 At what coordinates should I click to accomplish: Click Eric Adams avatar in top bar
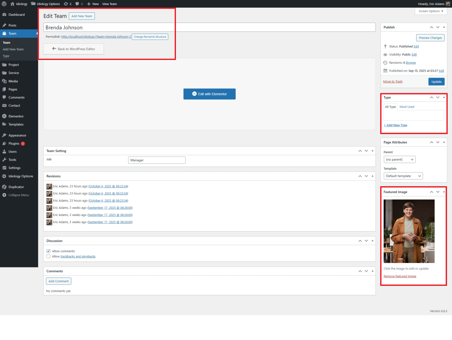(x=448, y=4)
